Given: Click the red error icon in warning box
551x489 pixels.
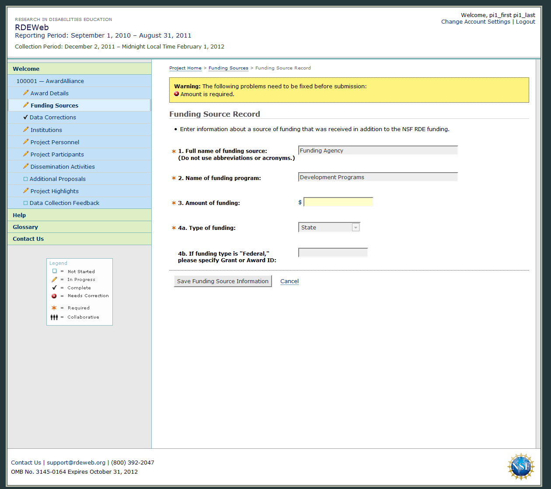Looking at the screenshot, I should (x=177, y=94).
